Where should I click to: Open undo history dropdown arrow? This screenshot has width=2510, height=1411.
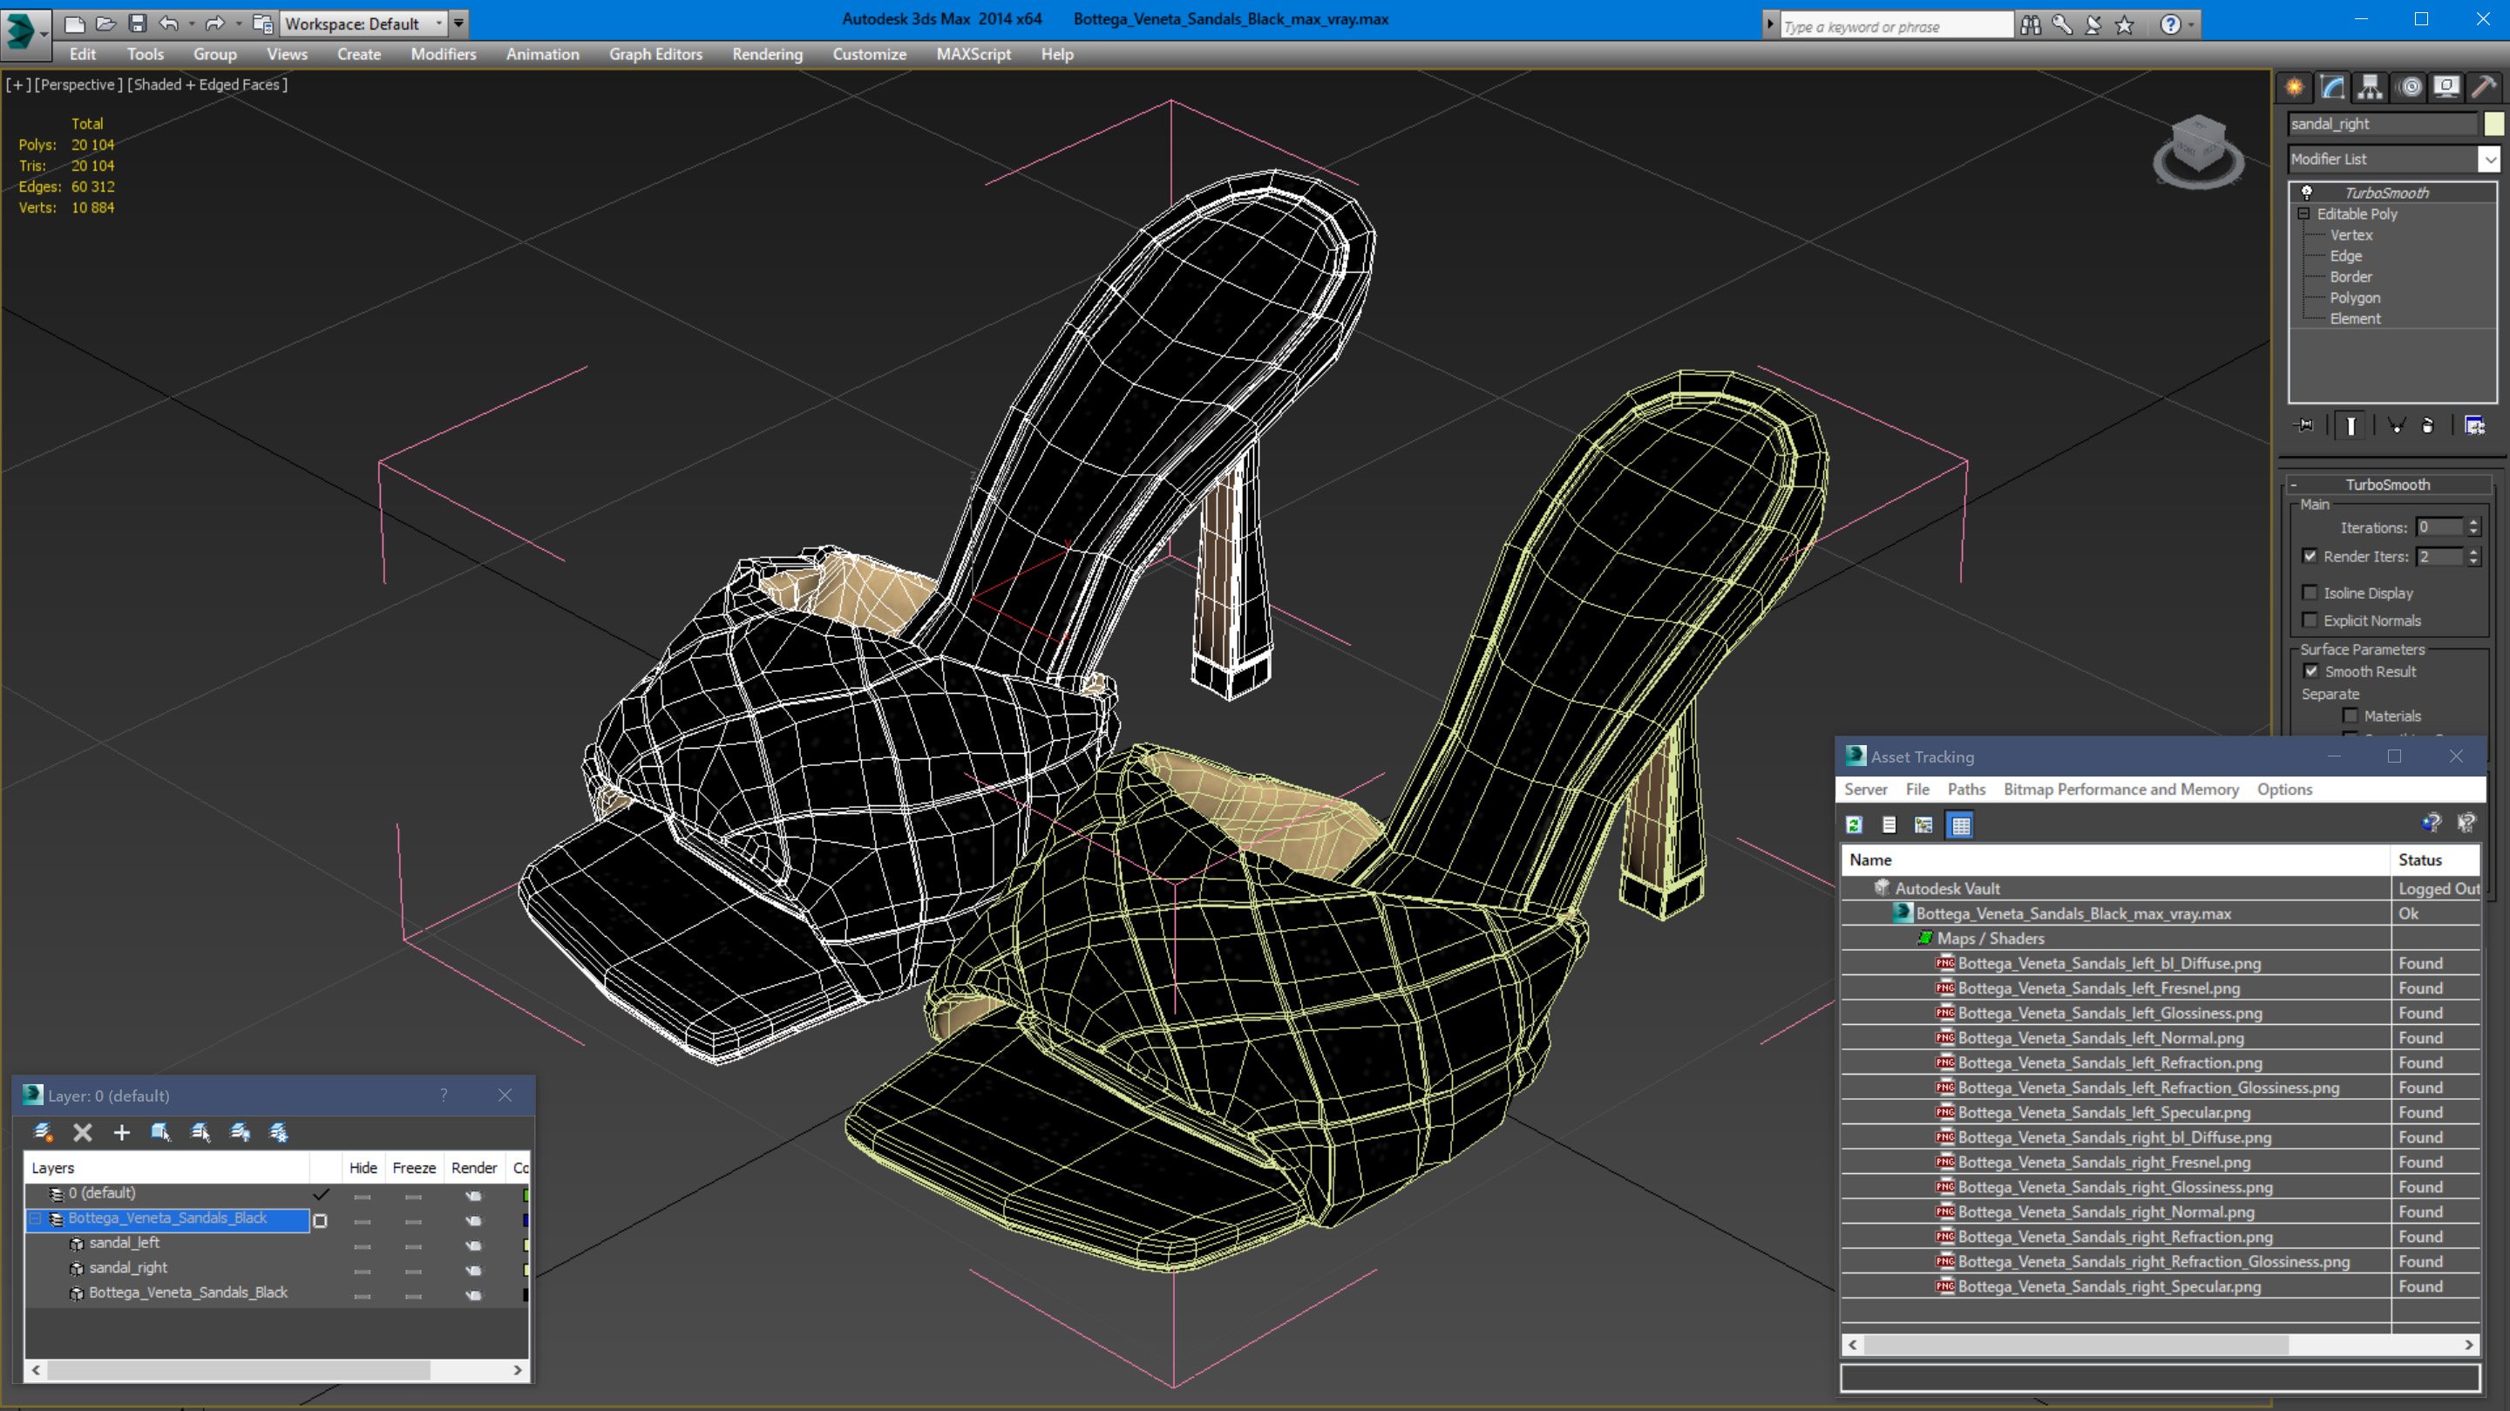click(x=191, y=24)
